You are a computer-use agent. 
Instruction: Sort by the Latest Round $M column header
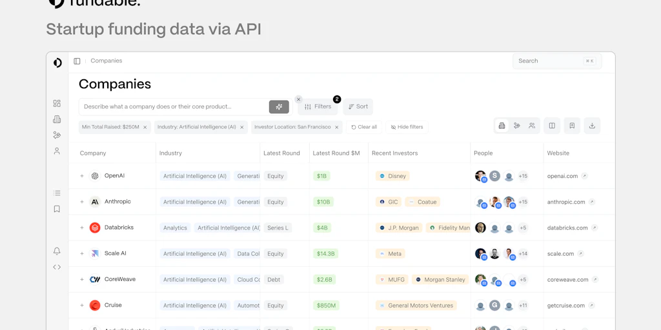pos(336,153)
